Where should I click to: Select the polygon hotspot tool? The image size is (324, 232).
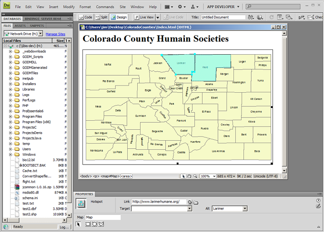(x=101, y=224)
